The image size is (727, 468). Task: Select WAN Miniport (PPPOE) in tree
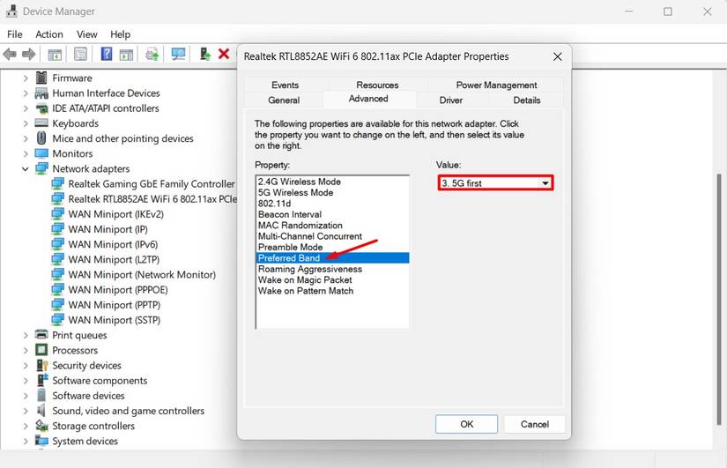tap(118, 289)
